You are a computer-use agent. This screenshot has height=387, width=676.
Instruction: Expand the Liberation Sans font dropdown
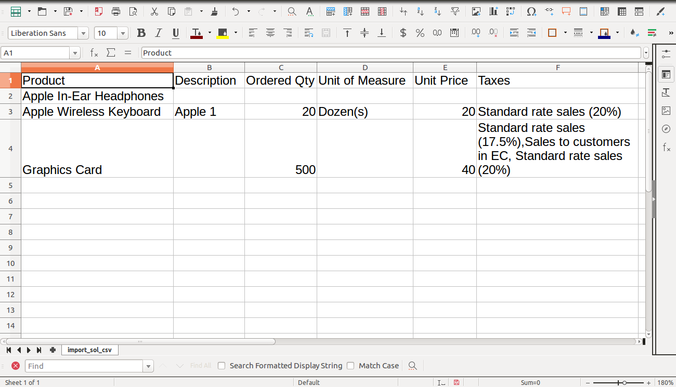pos(83,33)
